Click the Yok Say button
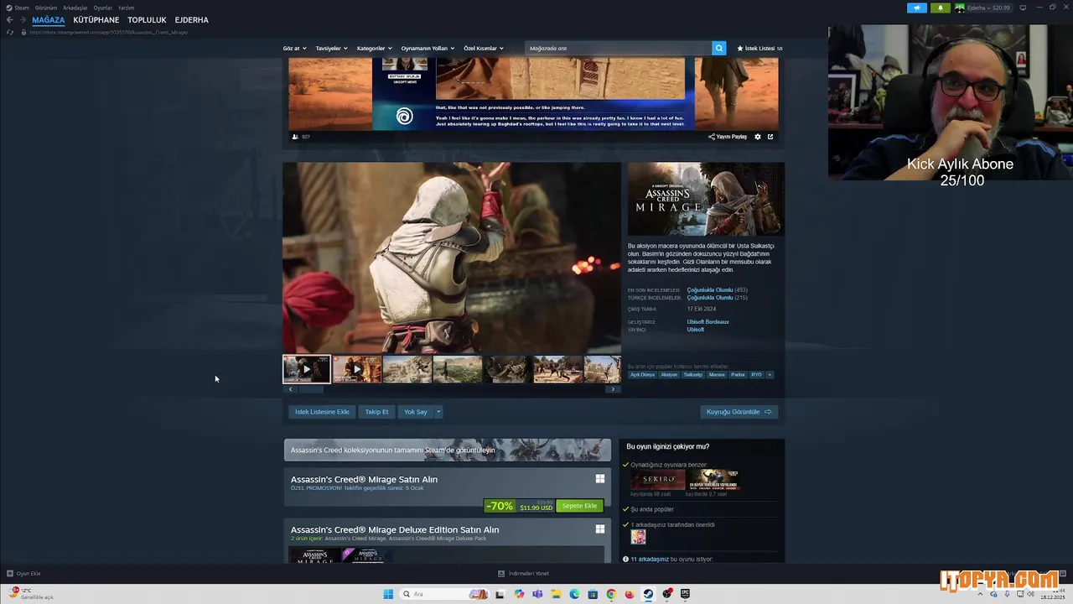Screen dimensions: 1073x604 [416, 412]
